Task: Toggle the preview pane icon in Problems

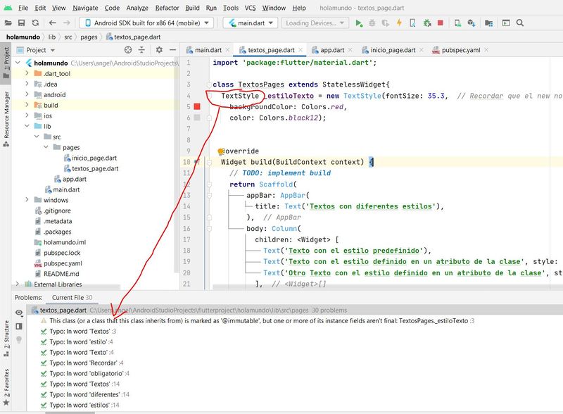Action: pos(19,326)
